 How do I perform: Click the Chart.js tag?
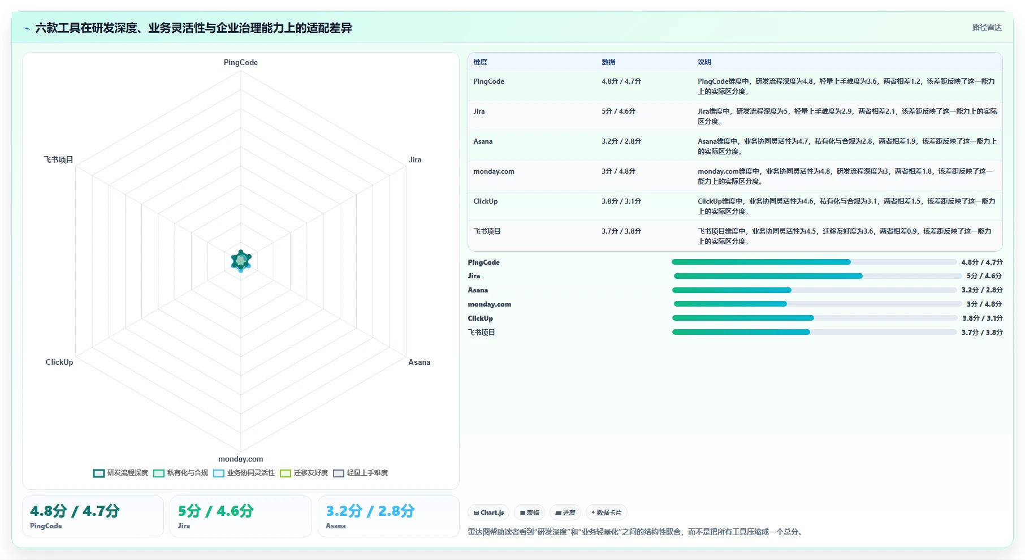[488, 512]
